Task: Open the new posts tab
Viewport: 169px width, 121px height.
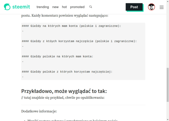Action: [55, 7]
